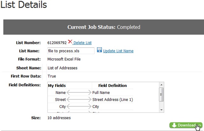Click the 'File Format:' label
The image size is (204, 131).
(x=29, y=59)
